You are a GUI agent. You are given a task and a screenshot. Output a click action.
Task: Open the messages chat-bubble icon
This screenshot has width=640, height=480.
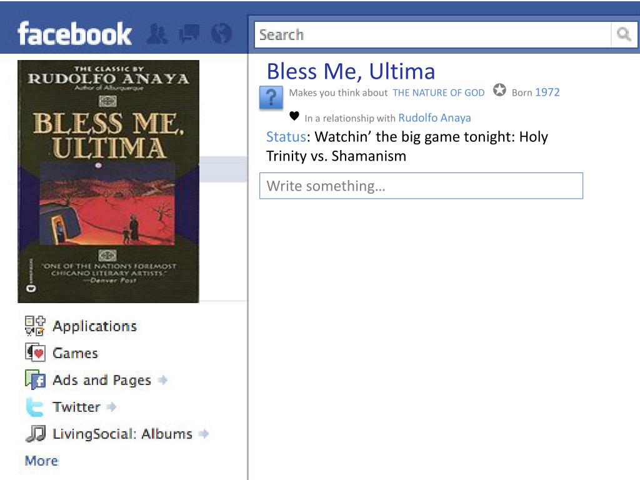point(189,34)
